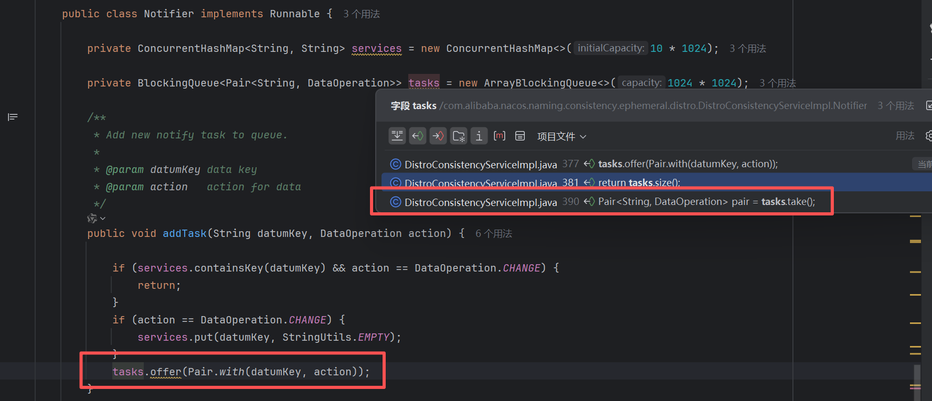Click the folder grouping icon in popup toolbar
932x401 pixels.
tap(459, 136)
